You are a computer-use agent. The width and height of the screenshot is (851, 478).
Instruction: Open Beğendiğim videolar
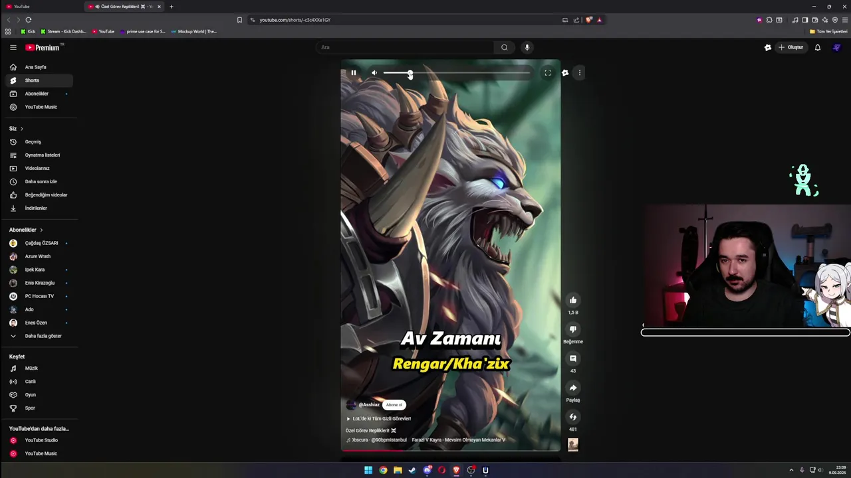click(x=39, y=195)
